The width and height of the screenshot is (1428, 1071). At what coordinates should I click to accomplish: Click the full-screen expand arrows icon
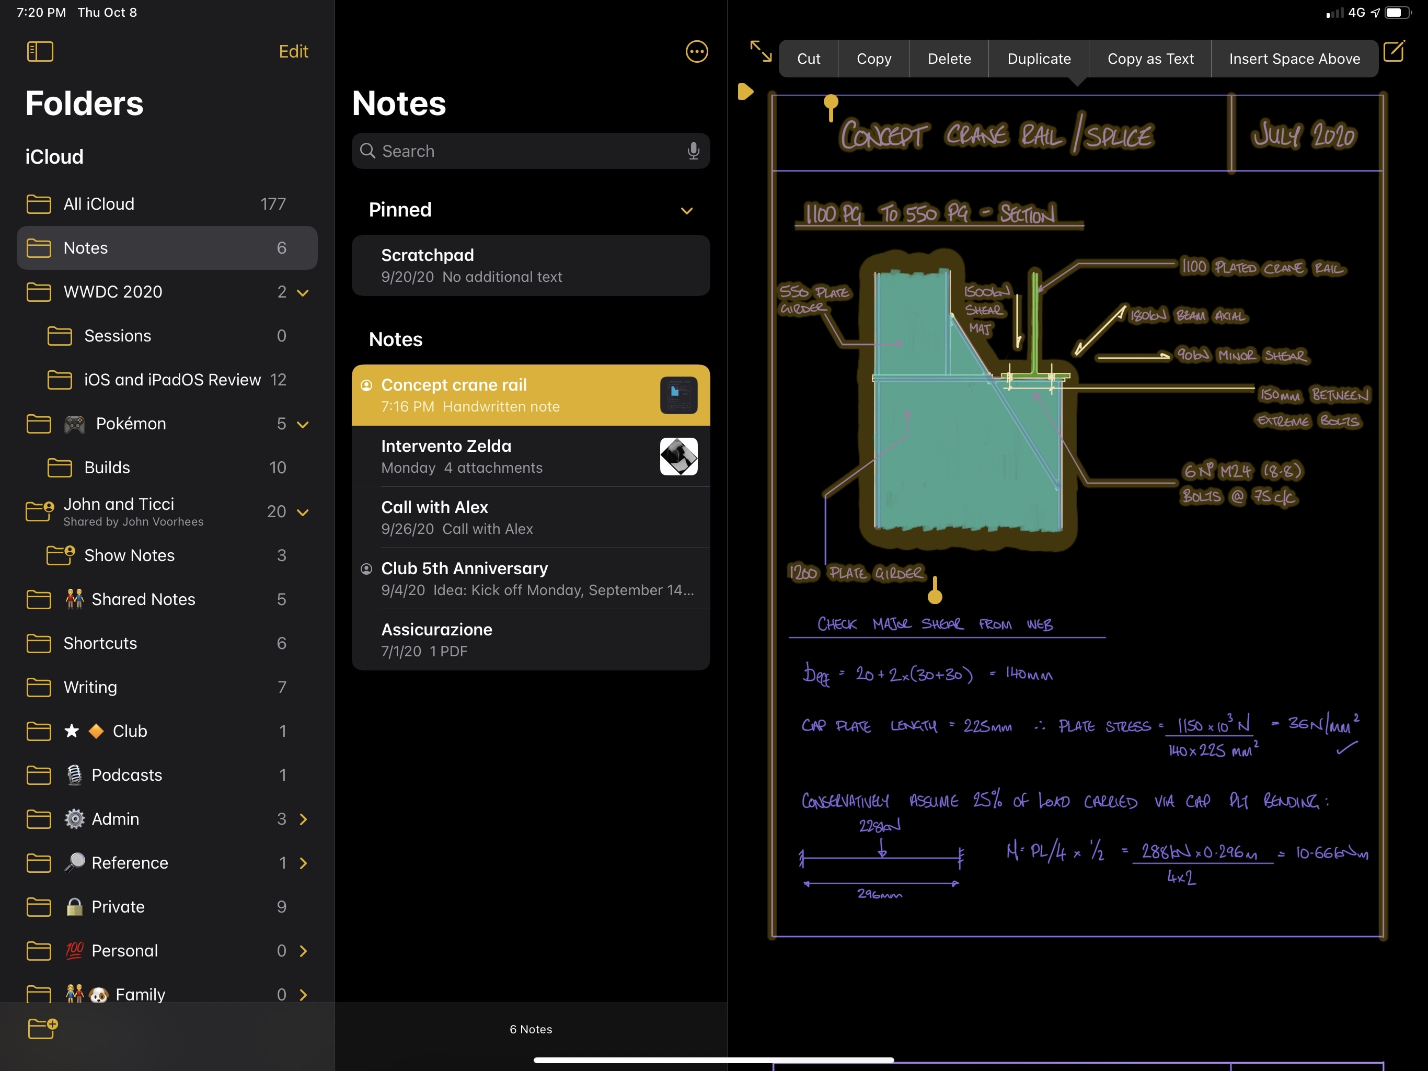(761, 51)
